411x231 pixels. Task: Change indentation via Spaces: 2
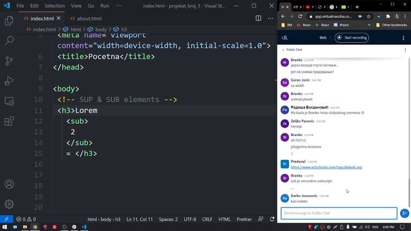click(x=168, y=219)
